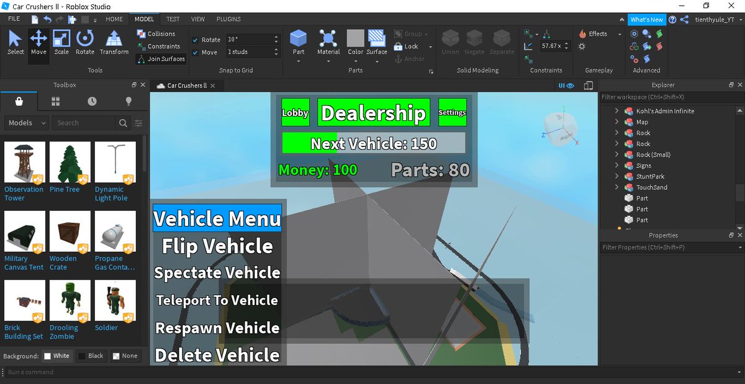Open Toolbox Marketplace tab
This screenshot has width=745, height=384.
click(19, 101)
